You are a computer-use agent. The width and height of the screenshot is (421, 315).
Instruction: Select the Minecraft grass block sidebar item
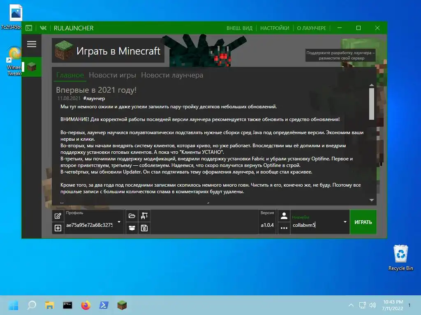click(x=32, y=67)
